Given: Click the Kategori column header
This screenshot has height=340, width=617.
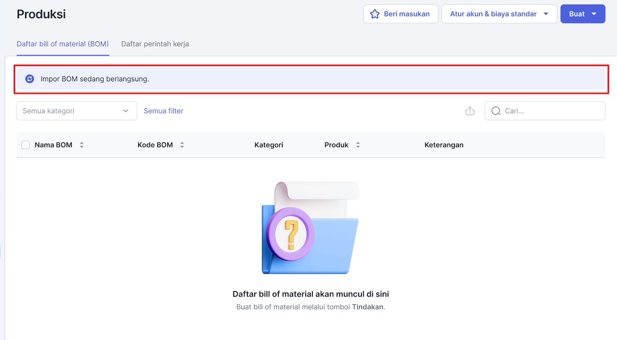Looking at the screenshot, I should click(269, 145).
